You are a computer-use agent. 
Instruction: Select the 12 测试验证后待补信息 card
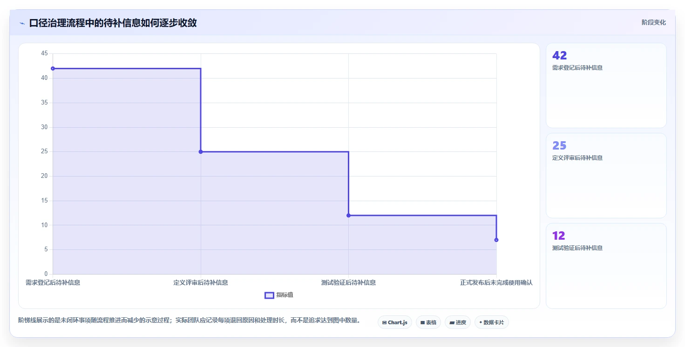click(606, 266)
